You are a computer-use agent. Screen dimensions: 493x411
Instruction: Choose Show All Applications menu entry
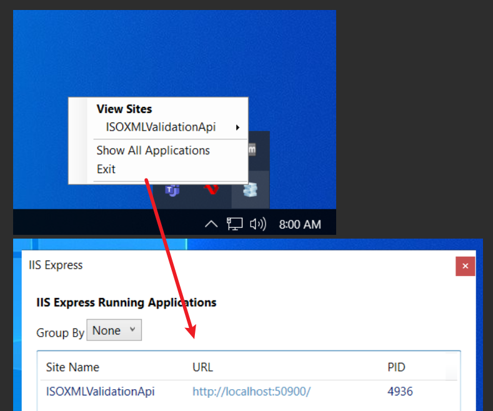[153, 151]
